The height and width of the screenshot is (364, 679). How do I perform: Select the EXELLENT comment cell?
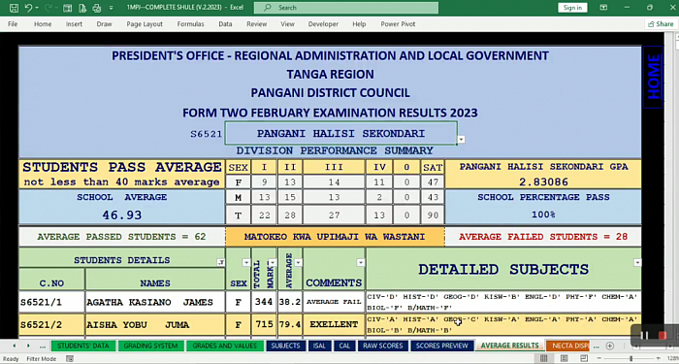334,324
